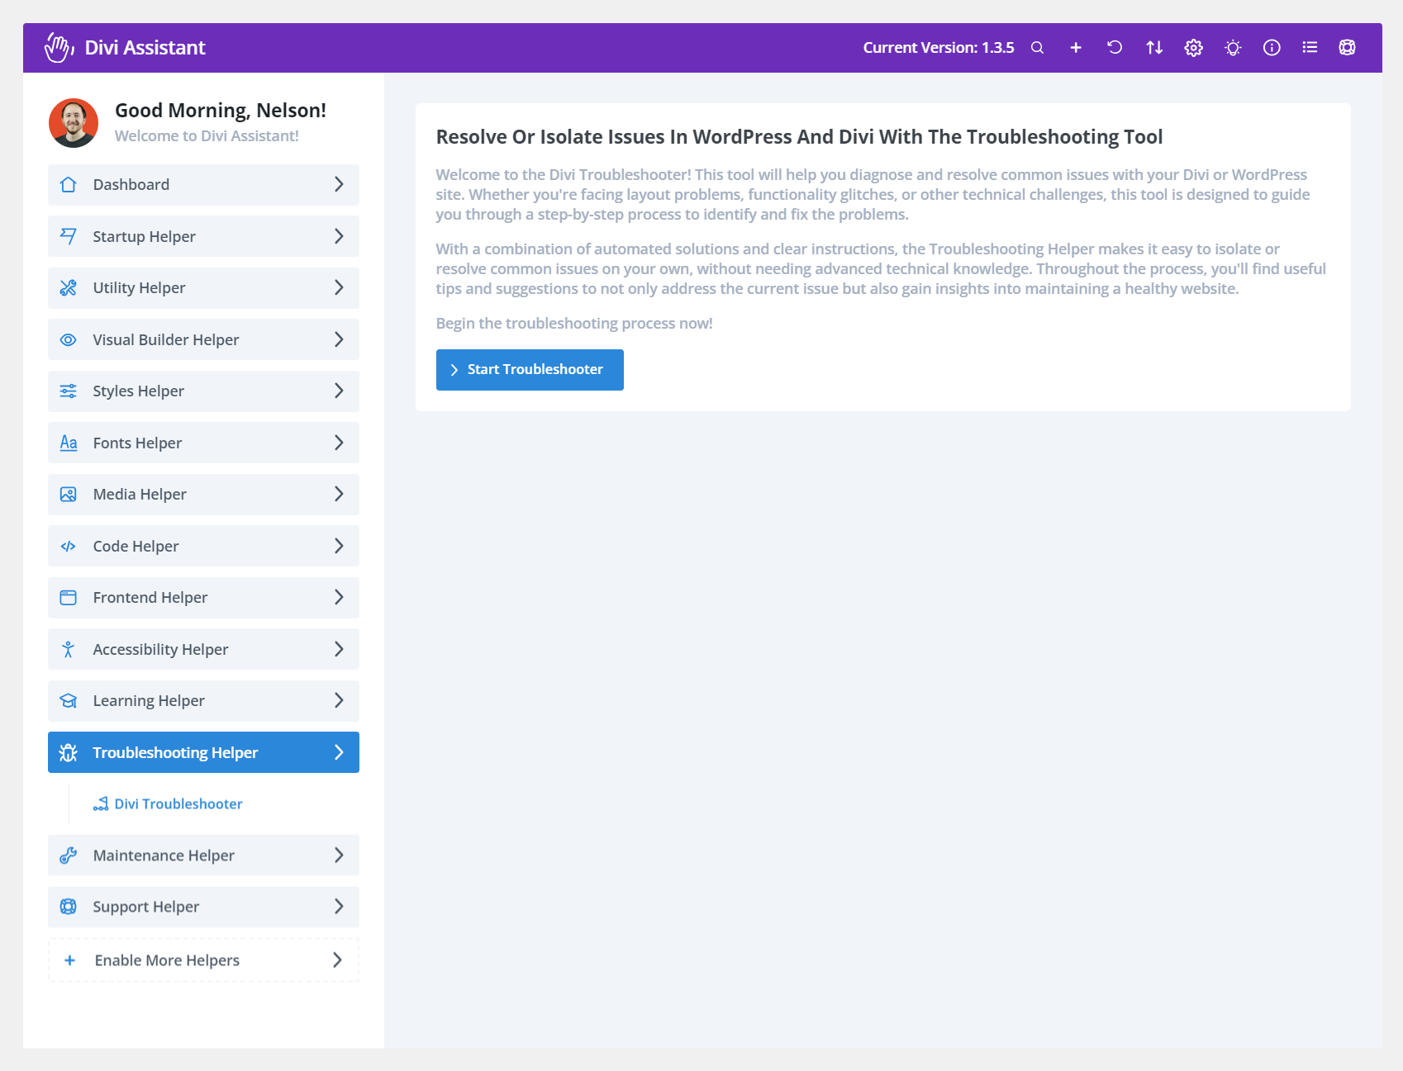Click the Maintenance Helper wrench icon
This screenshot has width=1403, height=1071.
click(69, 855)
